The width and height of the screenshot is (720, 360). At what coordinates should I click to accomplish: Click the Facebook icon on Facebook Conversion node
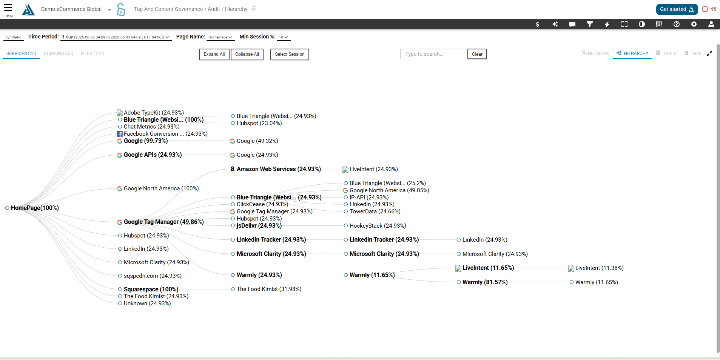(120, 134)
